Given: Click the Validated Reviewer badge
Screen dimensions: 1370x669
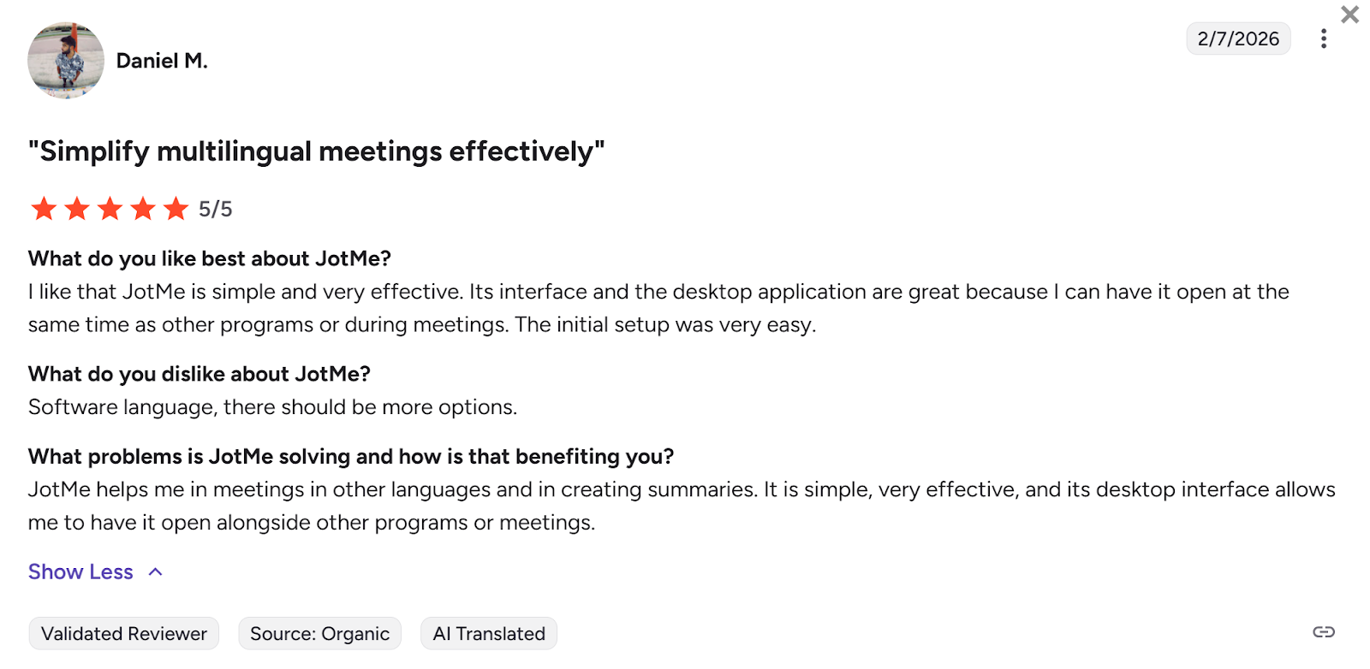Looking at the screenshot, I should [123, 633].
